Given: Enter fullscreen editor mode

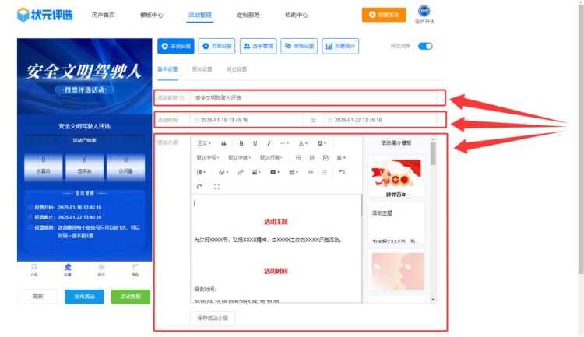Looking at the screenshot, I should (216, 186).
